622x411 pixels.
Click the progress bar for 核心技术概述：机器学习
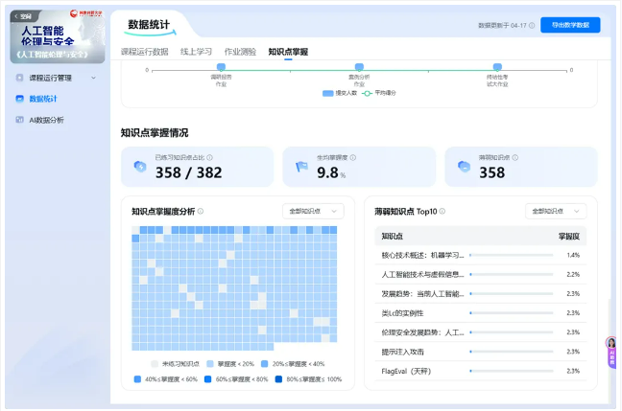click(x=511, y=255)
